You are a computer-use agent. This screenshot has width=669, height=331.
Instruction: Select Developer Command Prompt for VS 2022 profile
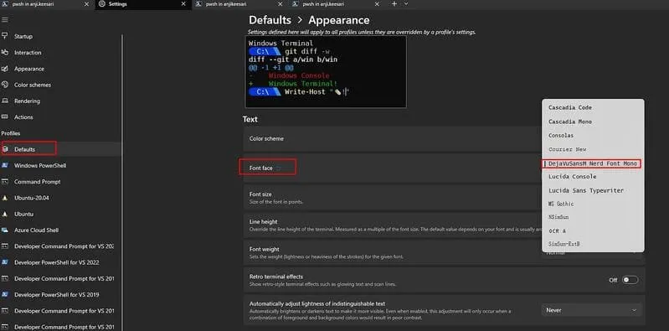click(60, 246)
